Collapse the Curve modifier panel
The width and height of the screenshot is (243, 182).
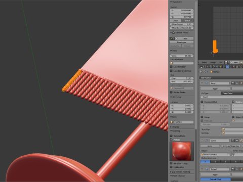[202, 141]
